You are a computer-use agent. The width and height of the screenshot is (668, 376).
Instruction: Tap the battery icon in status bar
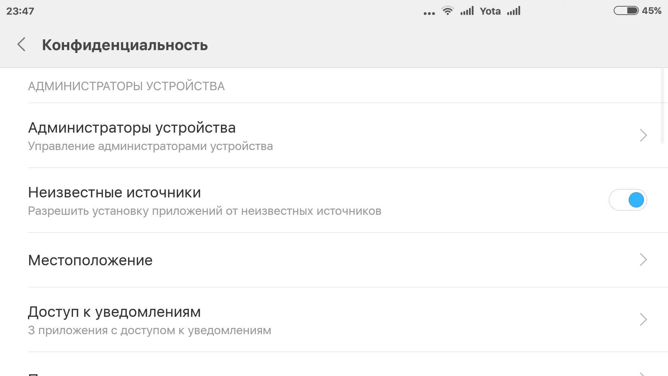626,11
